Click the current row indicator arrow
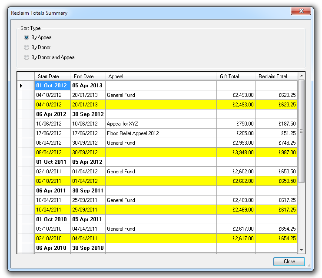Viewport: 322px width, 278px height. pyautogui.click(x=21, y=86)
